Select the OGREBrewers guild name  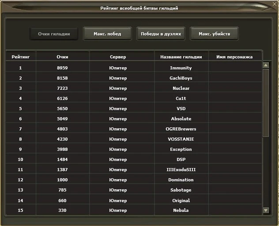click(181, 129)
